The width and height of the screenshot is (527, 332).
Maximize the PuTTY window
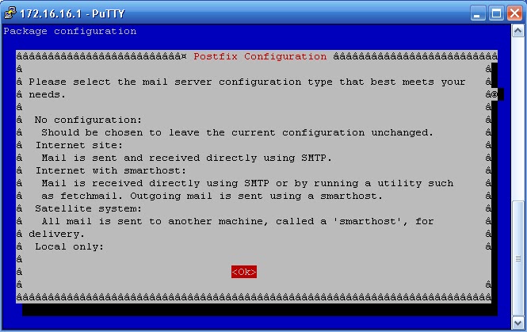coord(496,13)
